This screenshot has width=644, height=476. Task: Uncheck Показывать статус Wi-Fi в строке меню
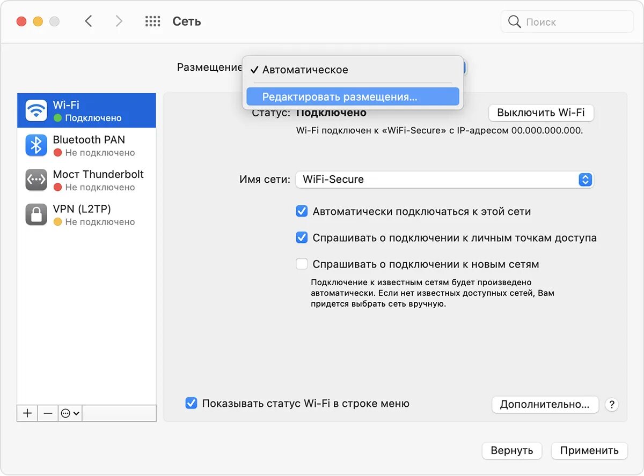point(191,404)
